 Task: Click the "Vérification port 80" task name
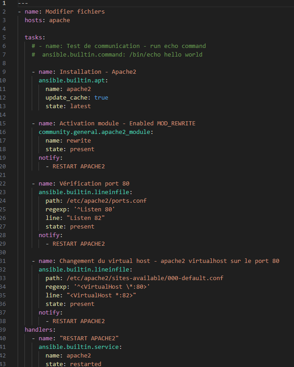(x=94, y=184)
